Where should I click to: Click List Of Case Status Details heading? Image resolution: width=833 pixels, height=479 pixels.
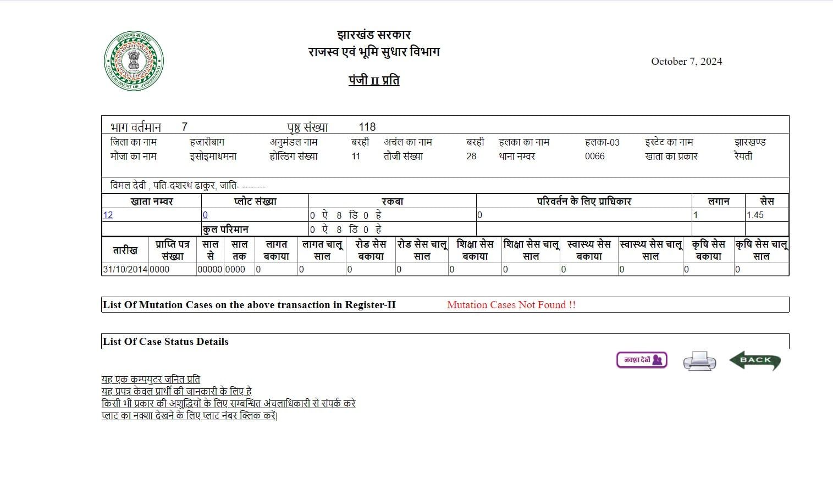[x=166, y=342]
